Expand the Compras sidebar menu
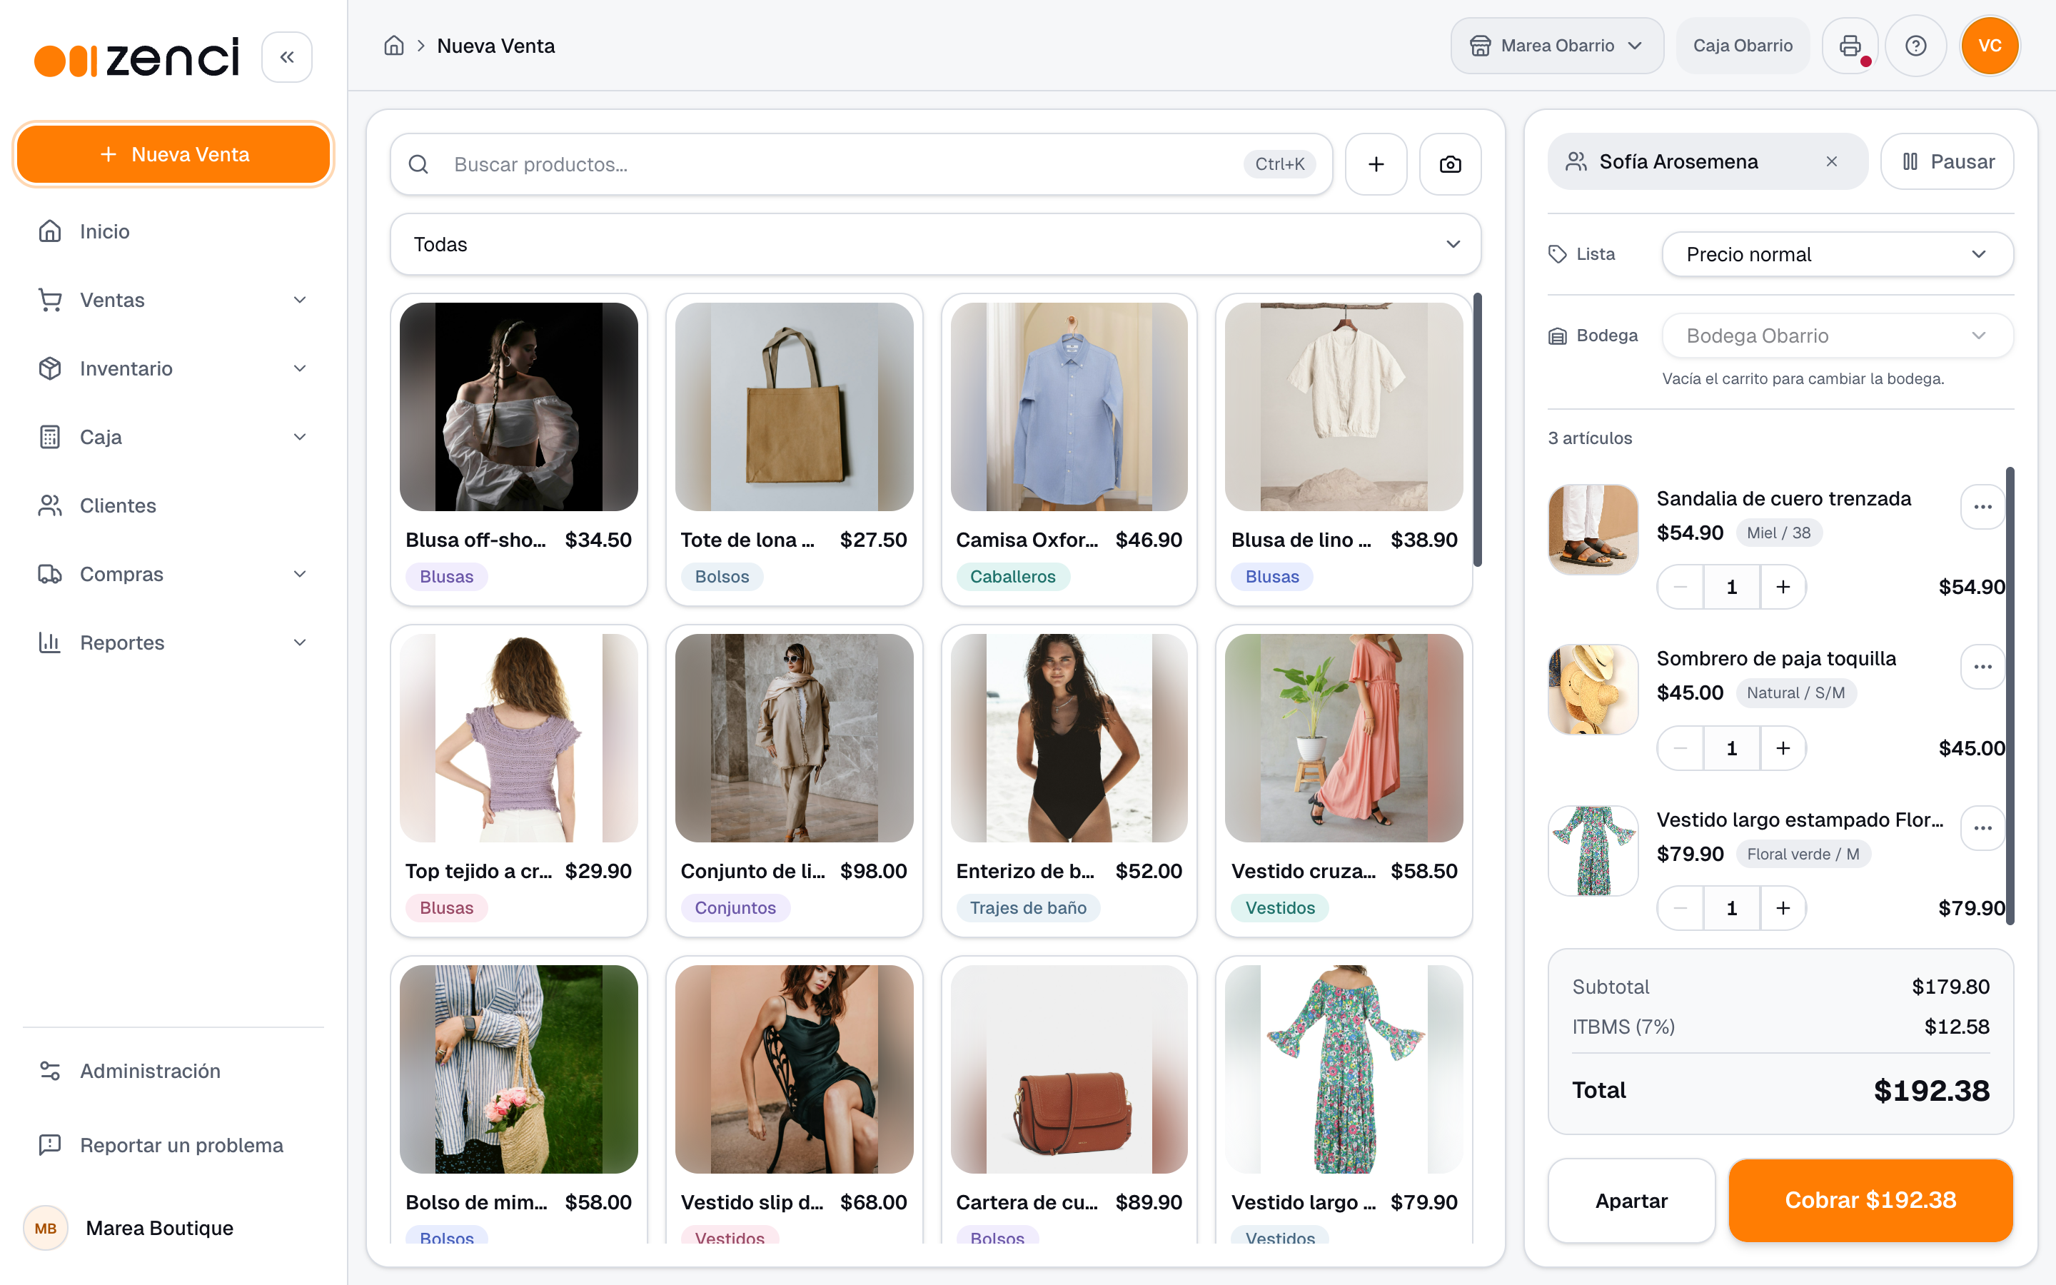The height and width of the screenshot is (1285, 2056). click(x=173, y=575)
